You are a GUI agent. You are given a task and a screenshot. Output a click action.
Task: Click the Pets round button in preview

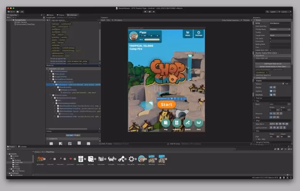coord(199,123)
